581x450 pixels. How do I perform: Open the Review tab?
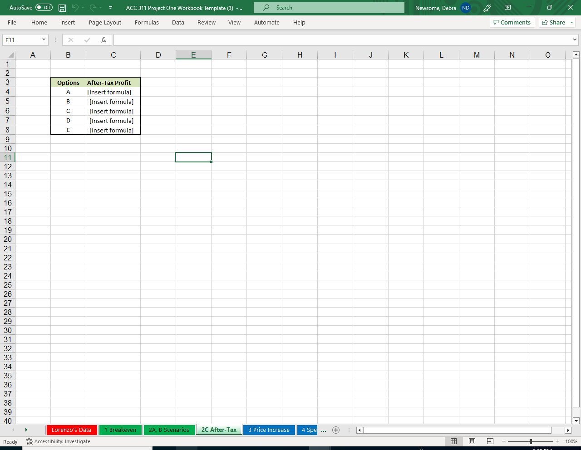(x=207, y=22)
